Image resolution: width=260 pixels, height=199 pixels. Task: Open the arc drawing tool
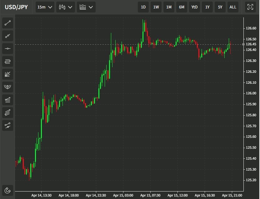[7, 87]
